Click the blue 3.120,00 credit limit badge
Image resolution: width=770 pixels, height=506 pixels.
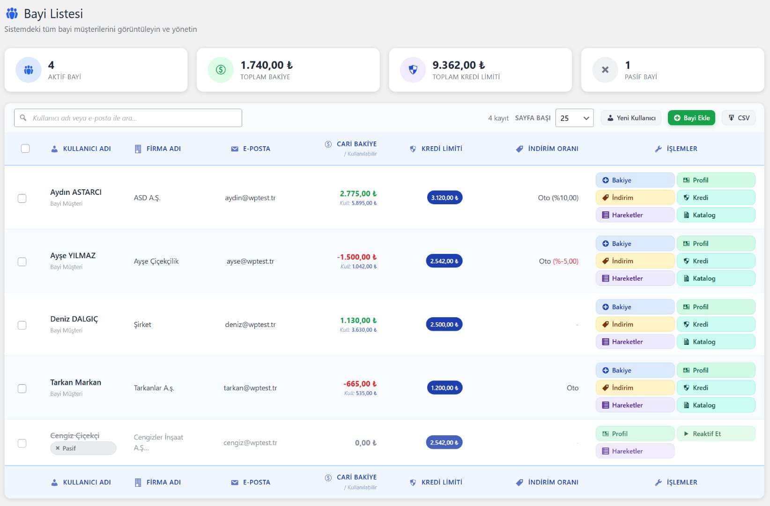coord(444,198)
